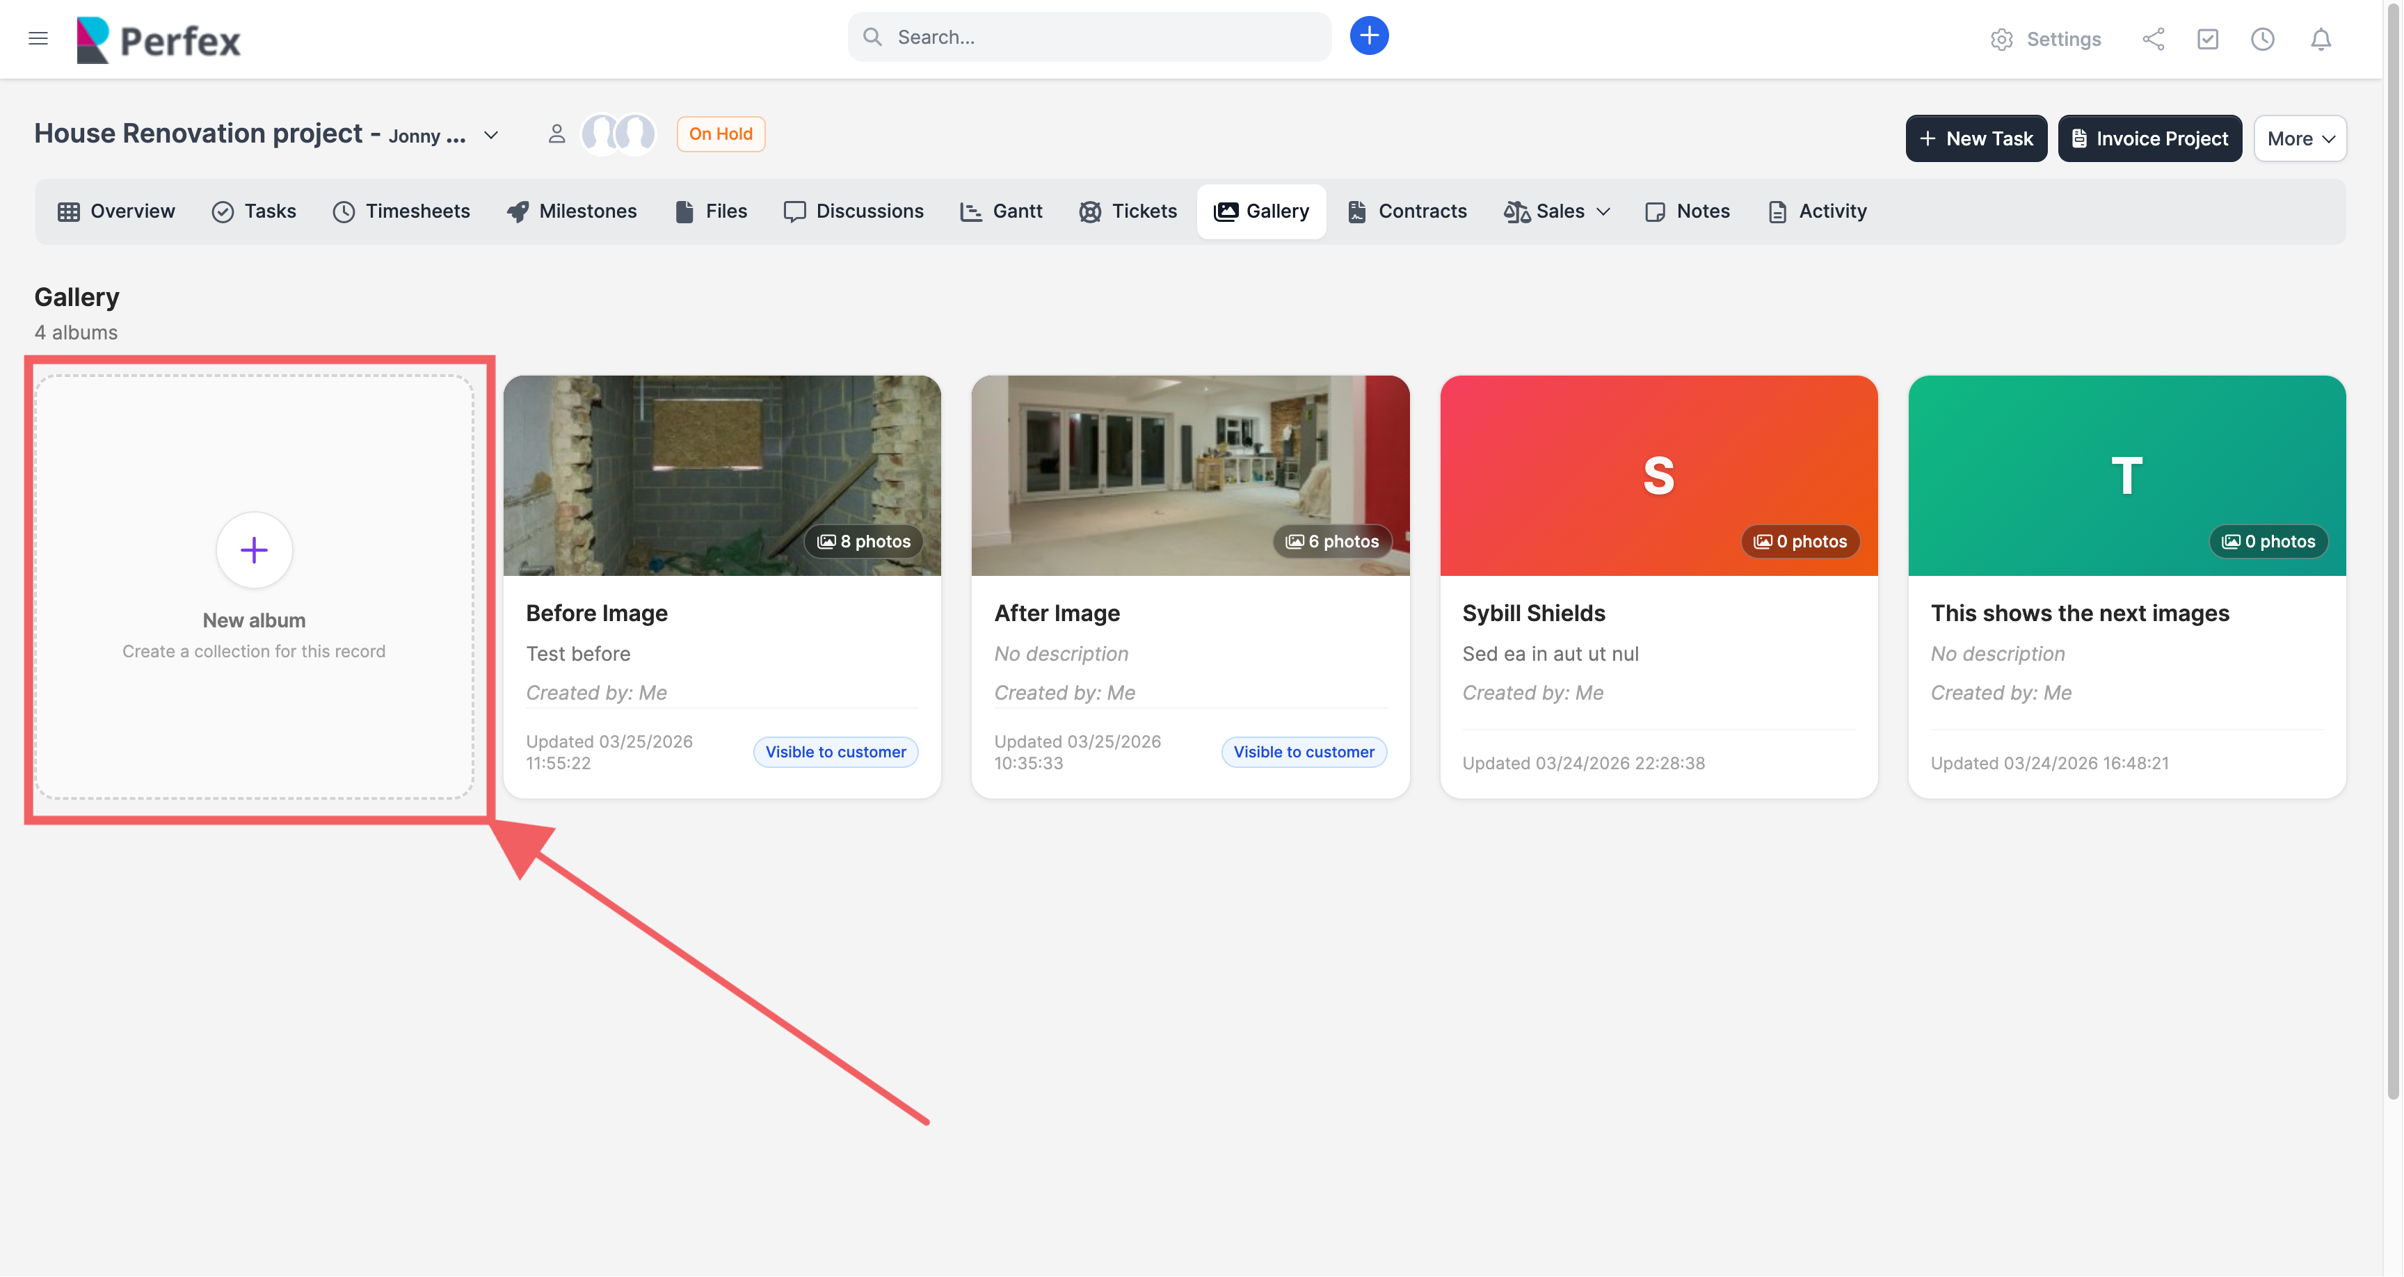2404x1277 pixels.
Task: Expand the project name dropdown chevron
Action: click(491, 136)
